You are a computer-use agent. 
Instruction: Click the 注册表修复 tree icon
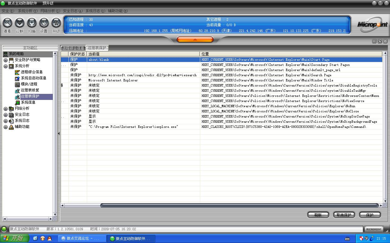pos(17,91)
